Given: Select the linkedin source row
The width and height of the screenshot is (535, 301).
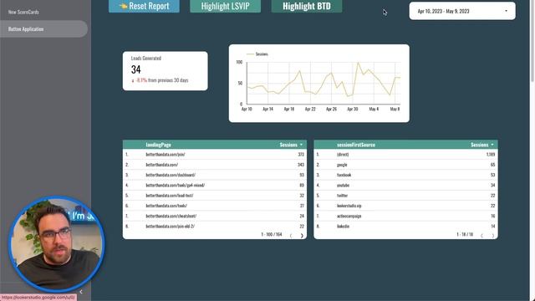Looking at the screenshot, I should (x=405, y=226).
